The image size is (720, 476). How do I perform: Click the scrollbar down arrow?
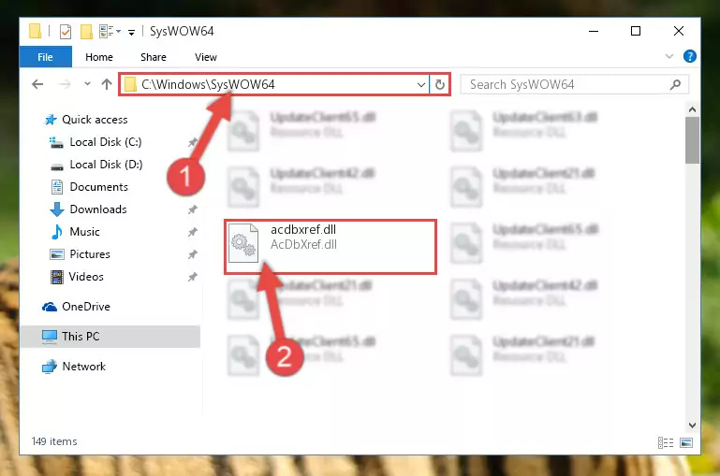pyautogui.click(x=692, y=426)
